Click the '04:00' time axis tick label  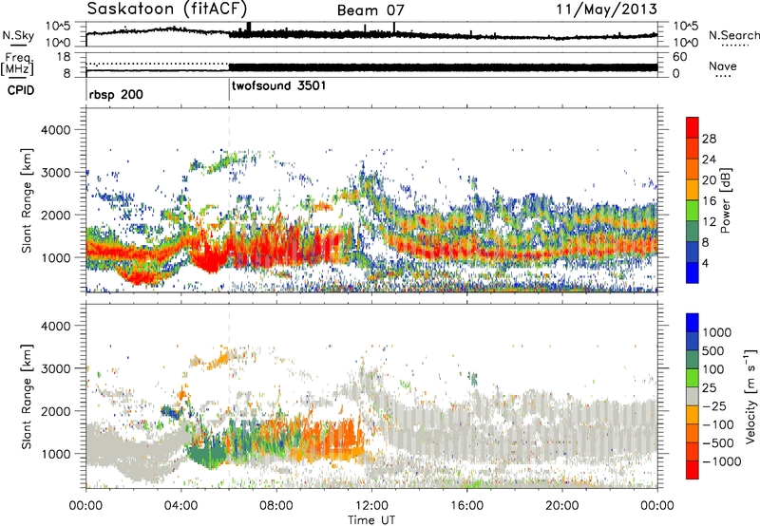[x=181, y=506]
